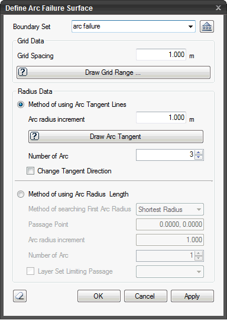
Task: Click the Draw Arc Tangent button
Action: [x=116, y=137]
